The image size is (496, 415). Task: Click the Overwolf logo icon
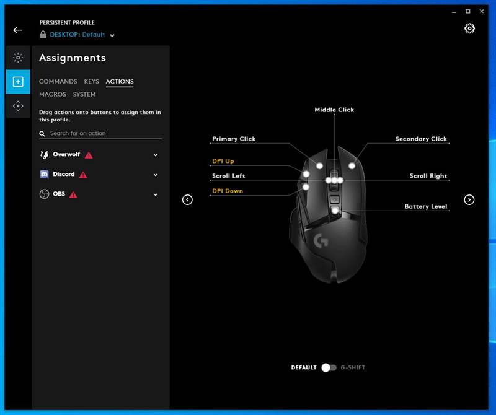coord(44,155)
